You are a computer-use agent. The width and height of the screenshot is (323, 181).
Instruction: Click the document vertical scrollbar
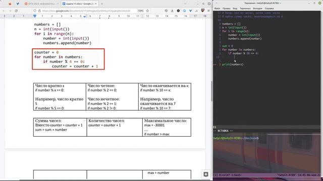(x=211, y=92)
